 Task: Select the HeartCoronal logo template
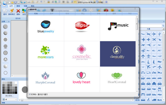point(118,79)
